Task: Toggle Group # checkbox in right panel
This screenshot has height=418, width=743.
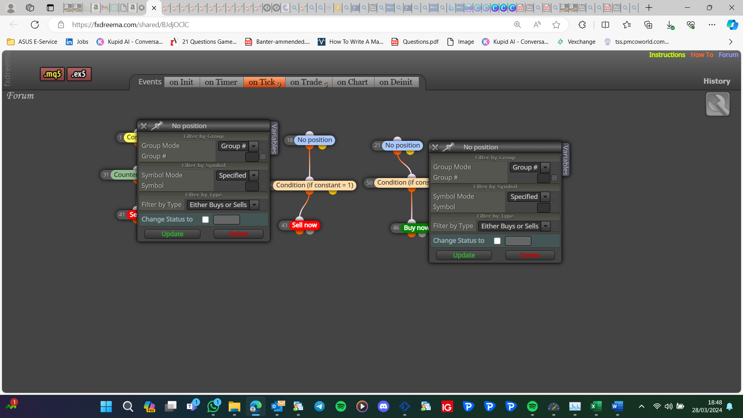Action: (555, 178)
